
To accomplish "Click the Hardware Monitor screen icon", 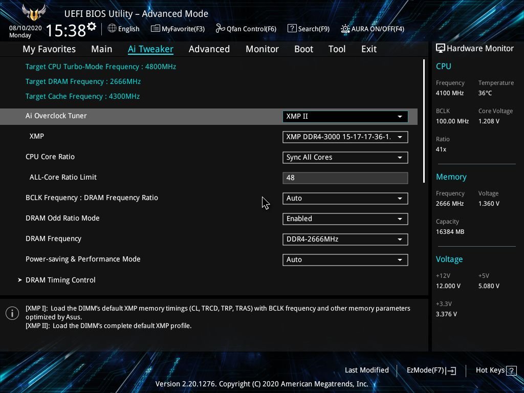I will [x=440, y=49].
